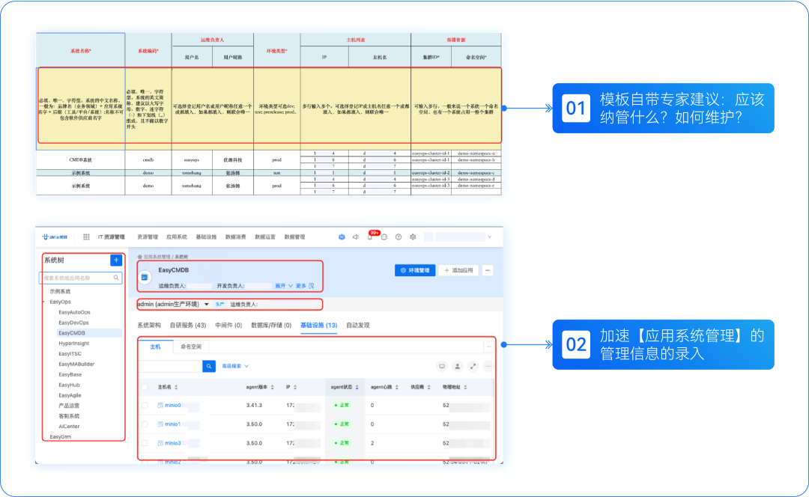
Task: Click the 更多 link
Action: click(x=301, y=286)
